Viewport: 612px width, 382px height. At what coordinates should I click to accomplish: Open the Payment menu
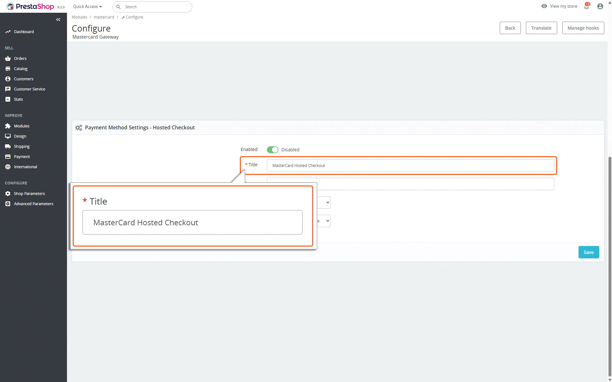point(22,157)
